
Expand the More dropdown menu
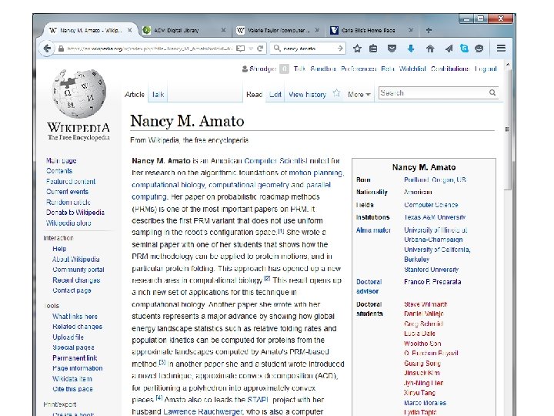(359, 95)
